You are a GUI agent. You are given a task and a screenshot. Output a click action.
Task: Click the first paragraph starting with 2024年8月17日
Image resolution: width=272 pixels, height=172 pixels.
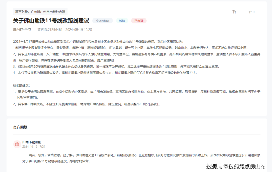(x=97, y=41)
